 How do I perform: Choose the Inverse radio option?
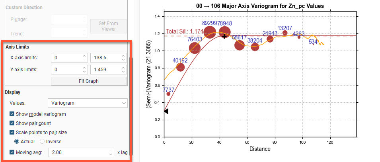point(42,141)
